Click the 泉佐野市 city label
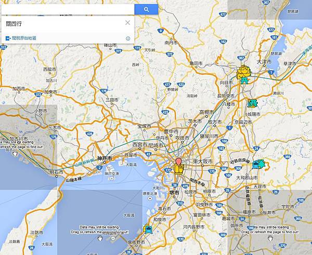Image resolution: width=312 pixels, height=255 pixels. pyautogui.click(x=136, y=243)
